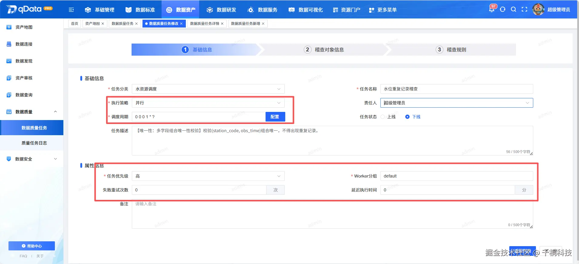The width and height of the screenshot is (579, 264).
Task: Click the 任务名称 input field
Action: pos(457,89)
